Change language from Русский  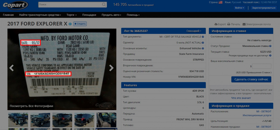[236, 2]
